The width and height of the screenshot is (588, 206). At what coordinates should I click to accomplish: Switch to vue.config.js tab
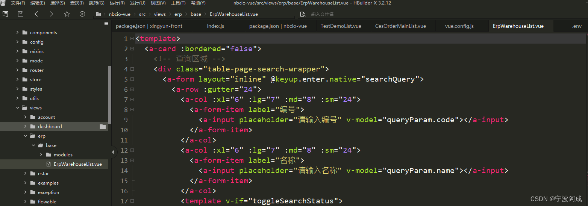(459, 26)
